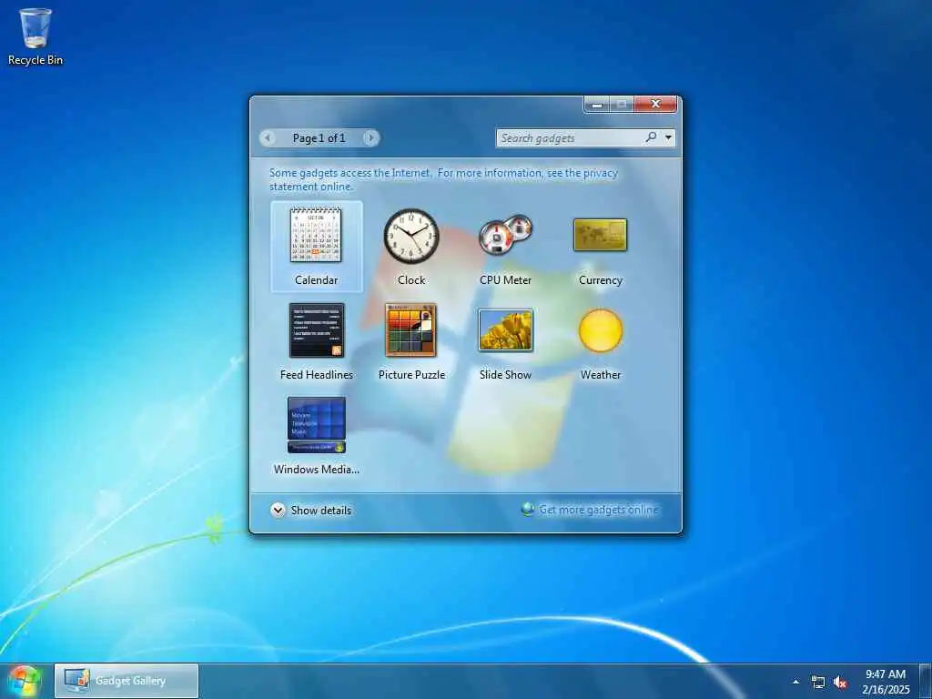Viewport: 932px width, 699px height.
Task: Go to next gadgets page arrow
Action: (371, 138)
